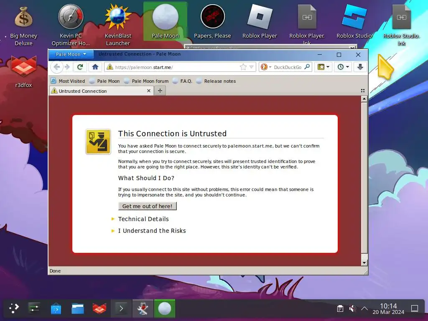Open a new tab with plus button

[x=160, y=91]
